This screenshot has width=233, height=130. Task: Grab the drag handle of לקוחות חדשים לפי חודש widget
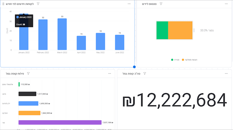[x=3, y=4]
